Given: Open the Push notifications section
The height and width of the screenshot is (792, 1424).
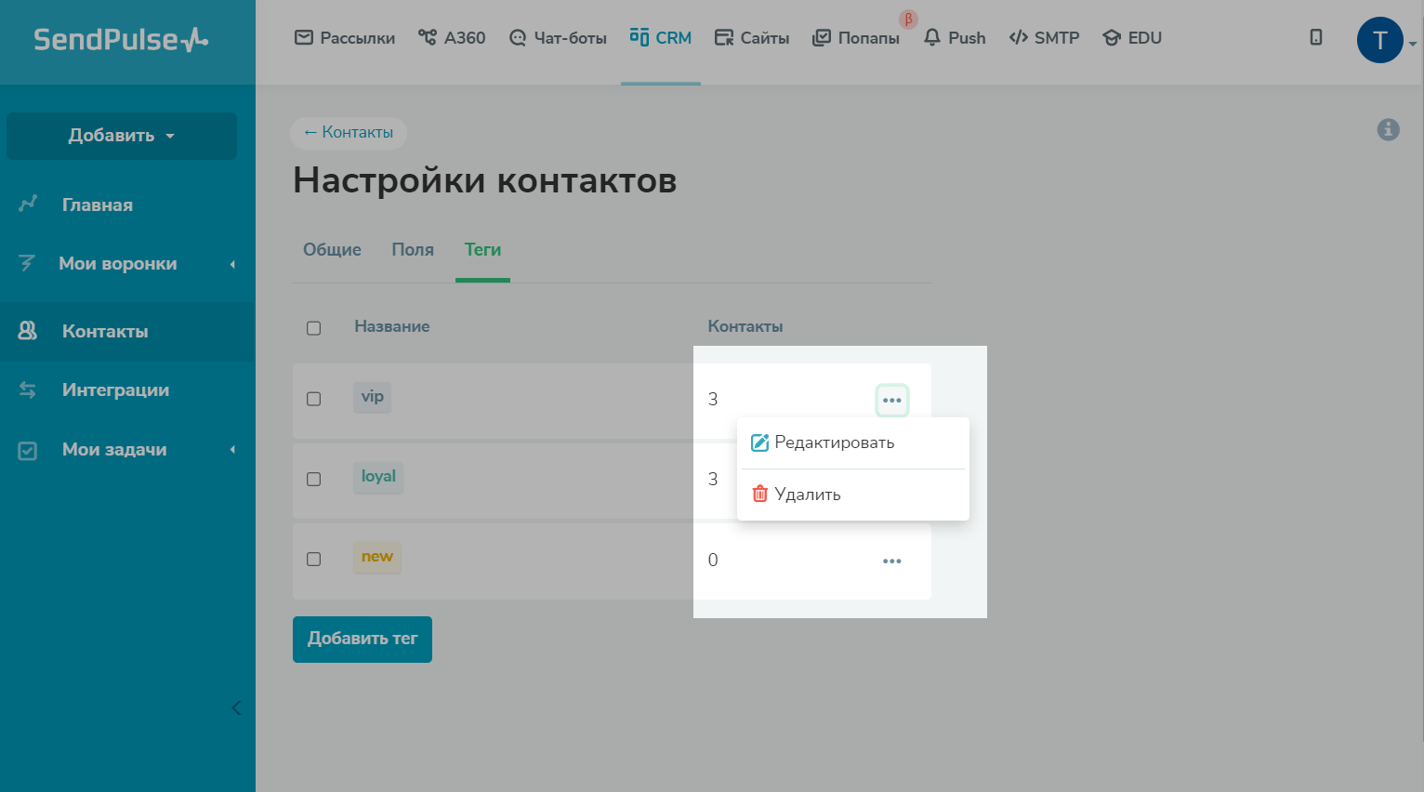Looking at the screenshot, I should (955, 38).
